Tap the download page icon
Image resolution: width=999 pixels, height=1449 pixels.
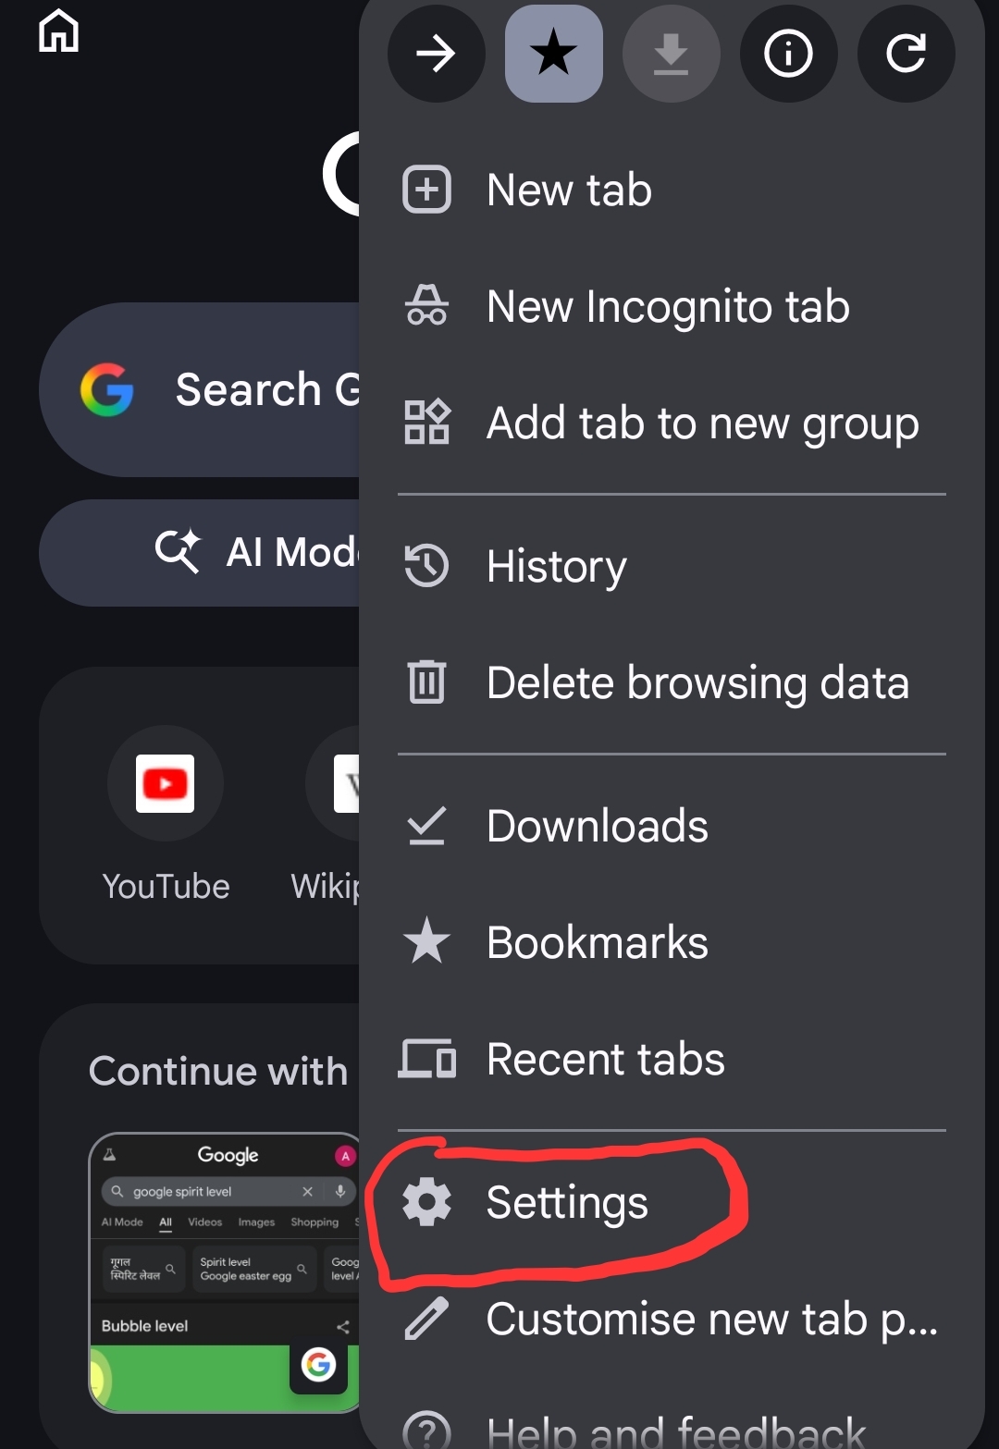click(x=671, y=54)
